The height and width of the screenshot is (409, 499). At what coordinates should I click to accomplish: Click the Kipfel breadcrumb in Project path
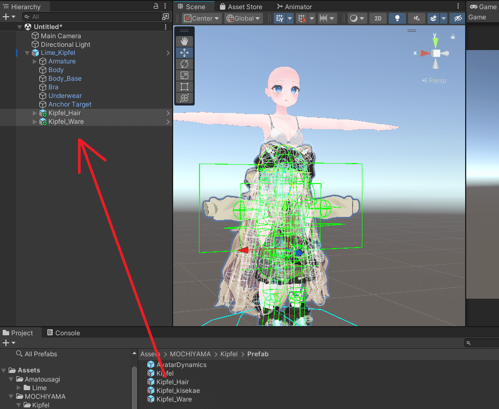(229, 354)
